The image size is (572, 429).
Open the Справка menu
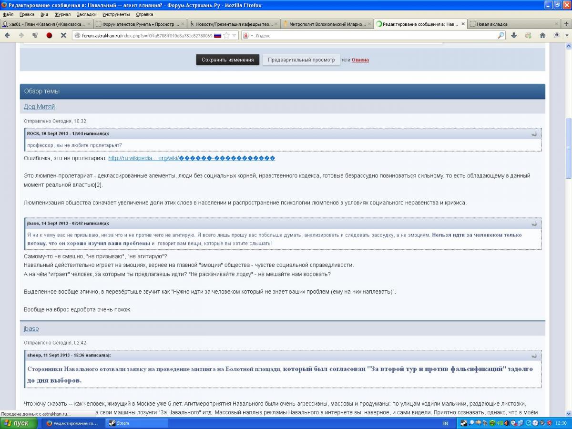tap(144, 14)
